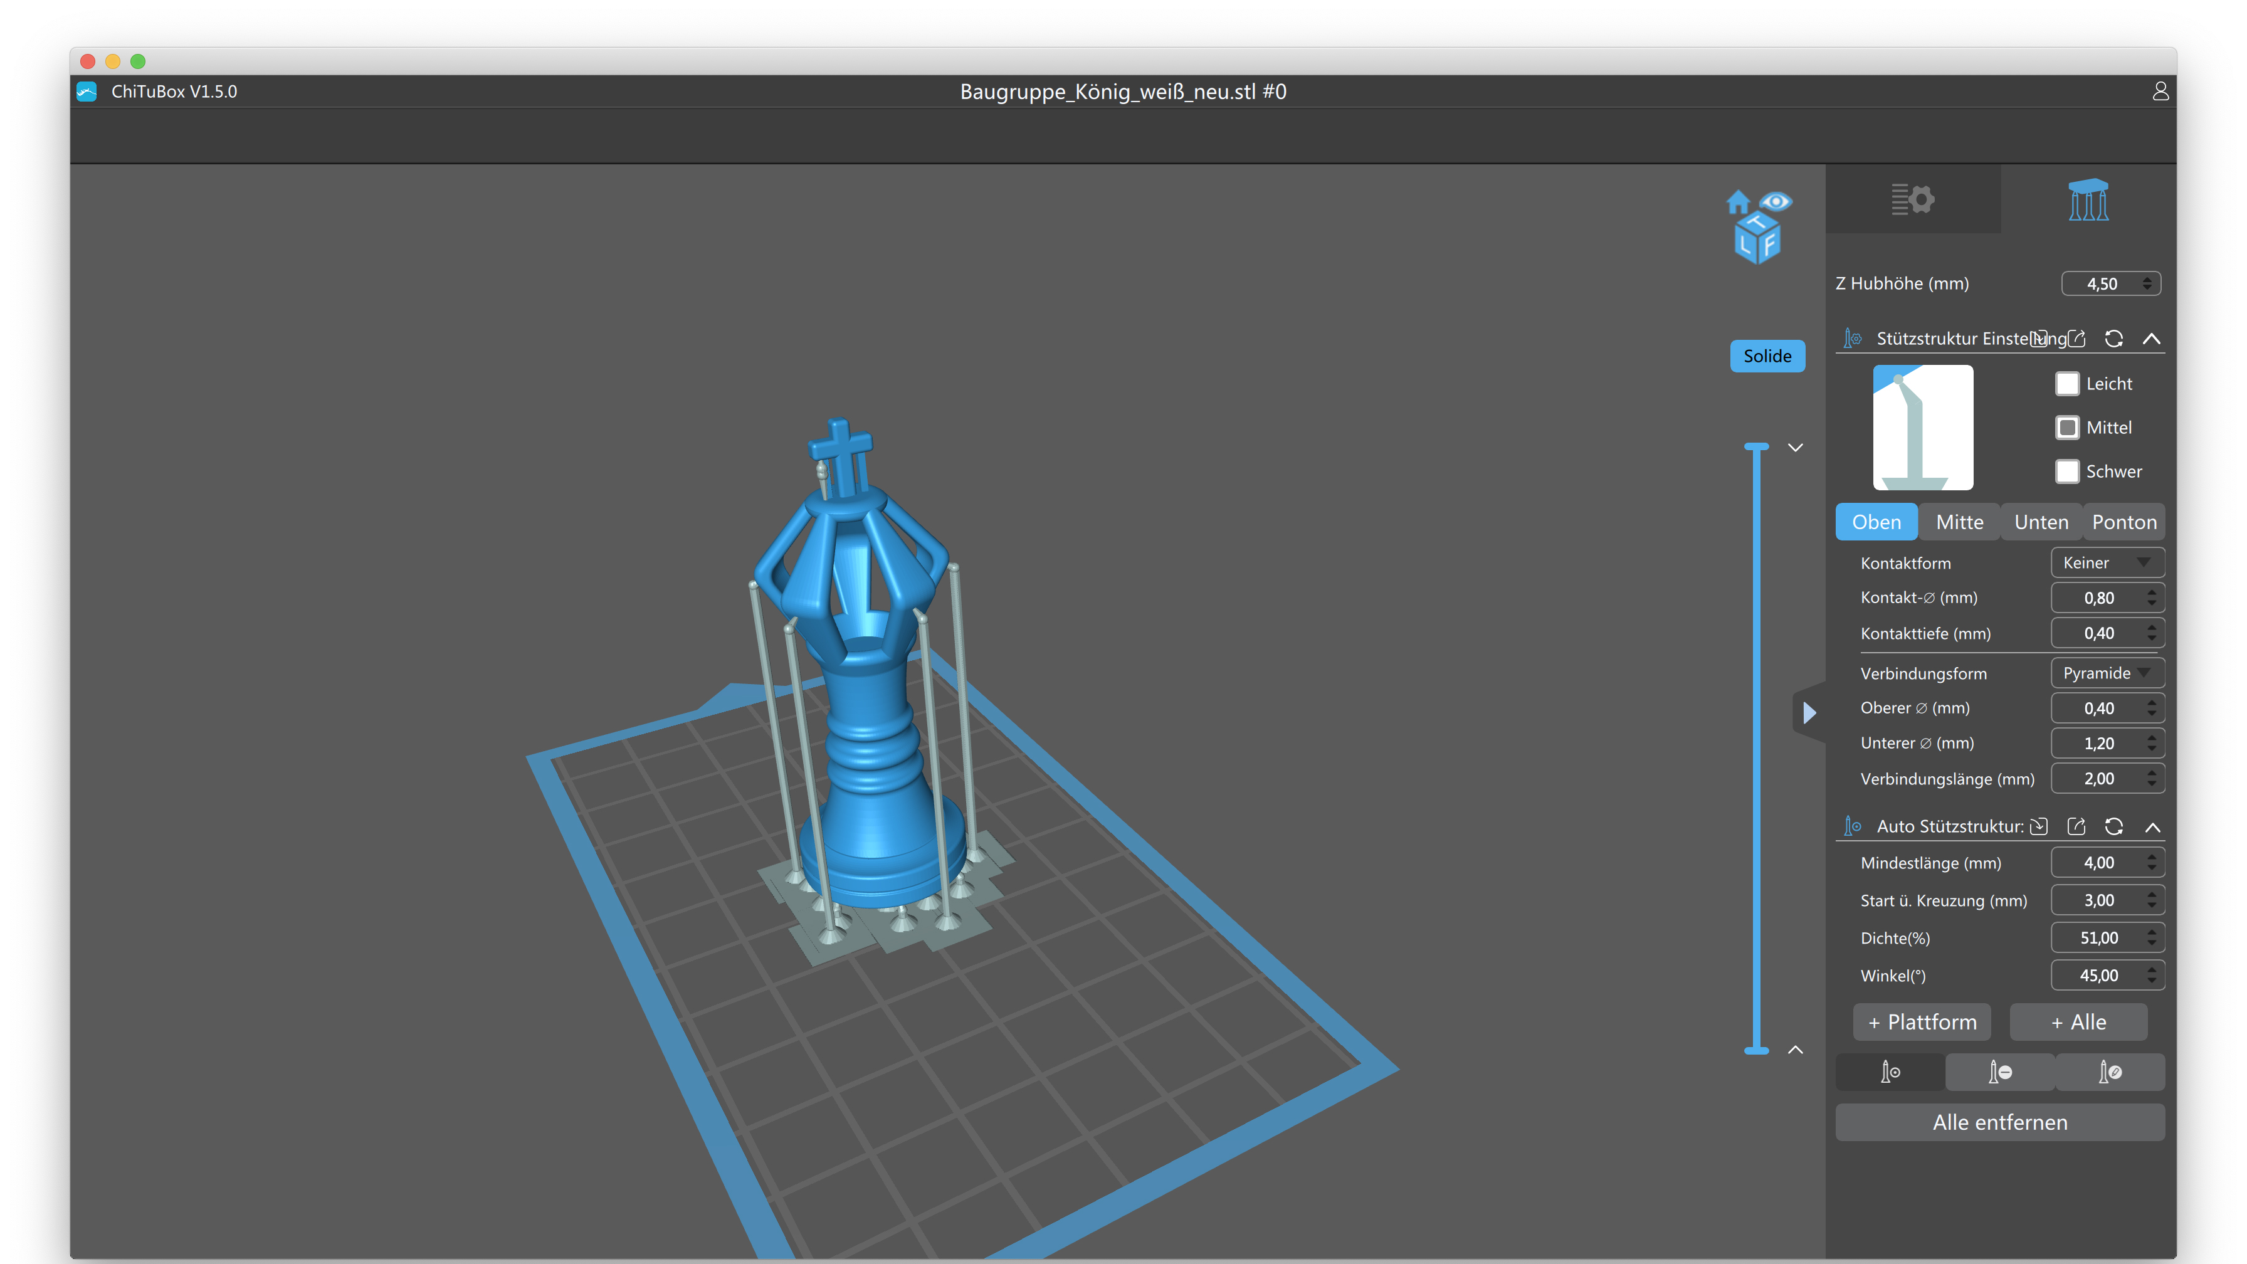Export the Auto Stützstruktur settings
Screen dimensions: 2247x1264
(x=2076, y=826)
